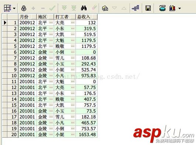Click the 大凯 cell in row 3
196x145 pixels.
tap(65, 34)
